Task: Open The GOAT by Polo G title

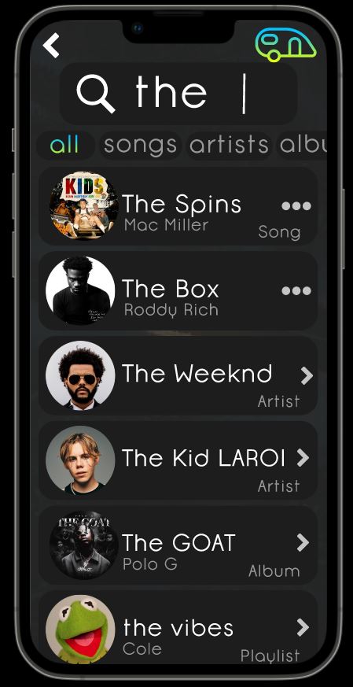Action: 178,543
